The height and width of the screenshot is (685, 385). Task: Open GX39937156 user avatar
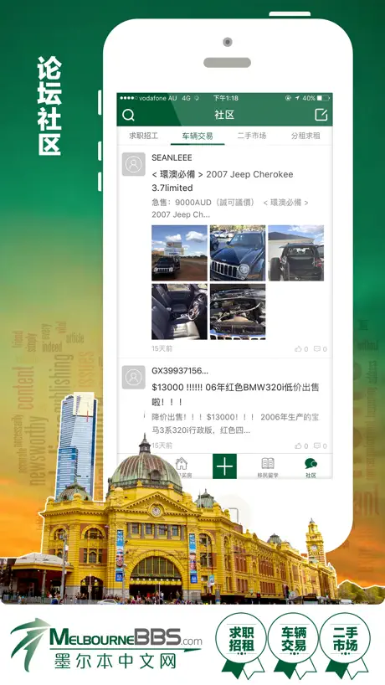pyautogui.click(x=134, y=378)
